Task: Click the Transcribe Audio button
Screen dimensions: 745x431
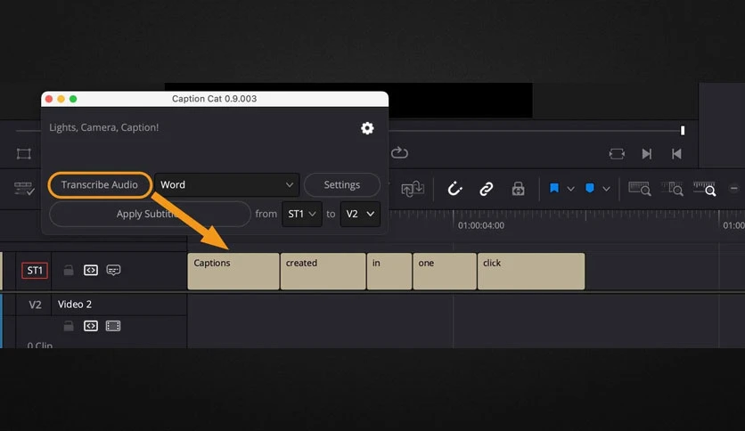Action: click(x=99, y=184)
